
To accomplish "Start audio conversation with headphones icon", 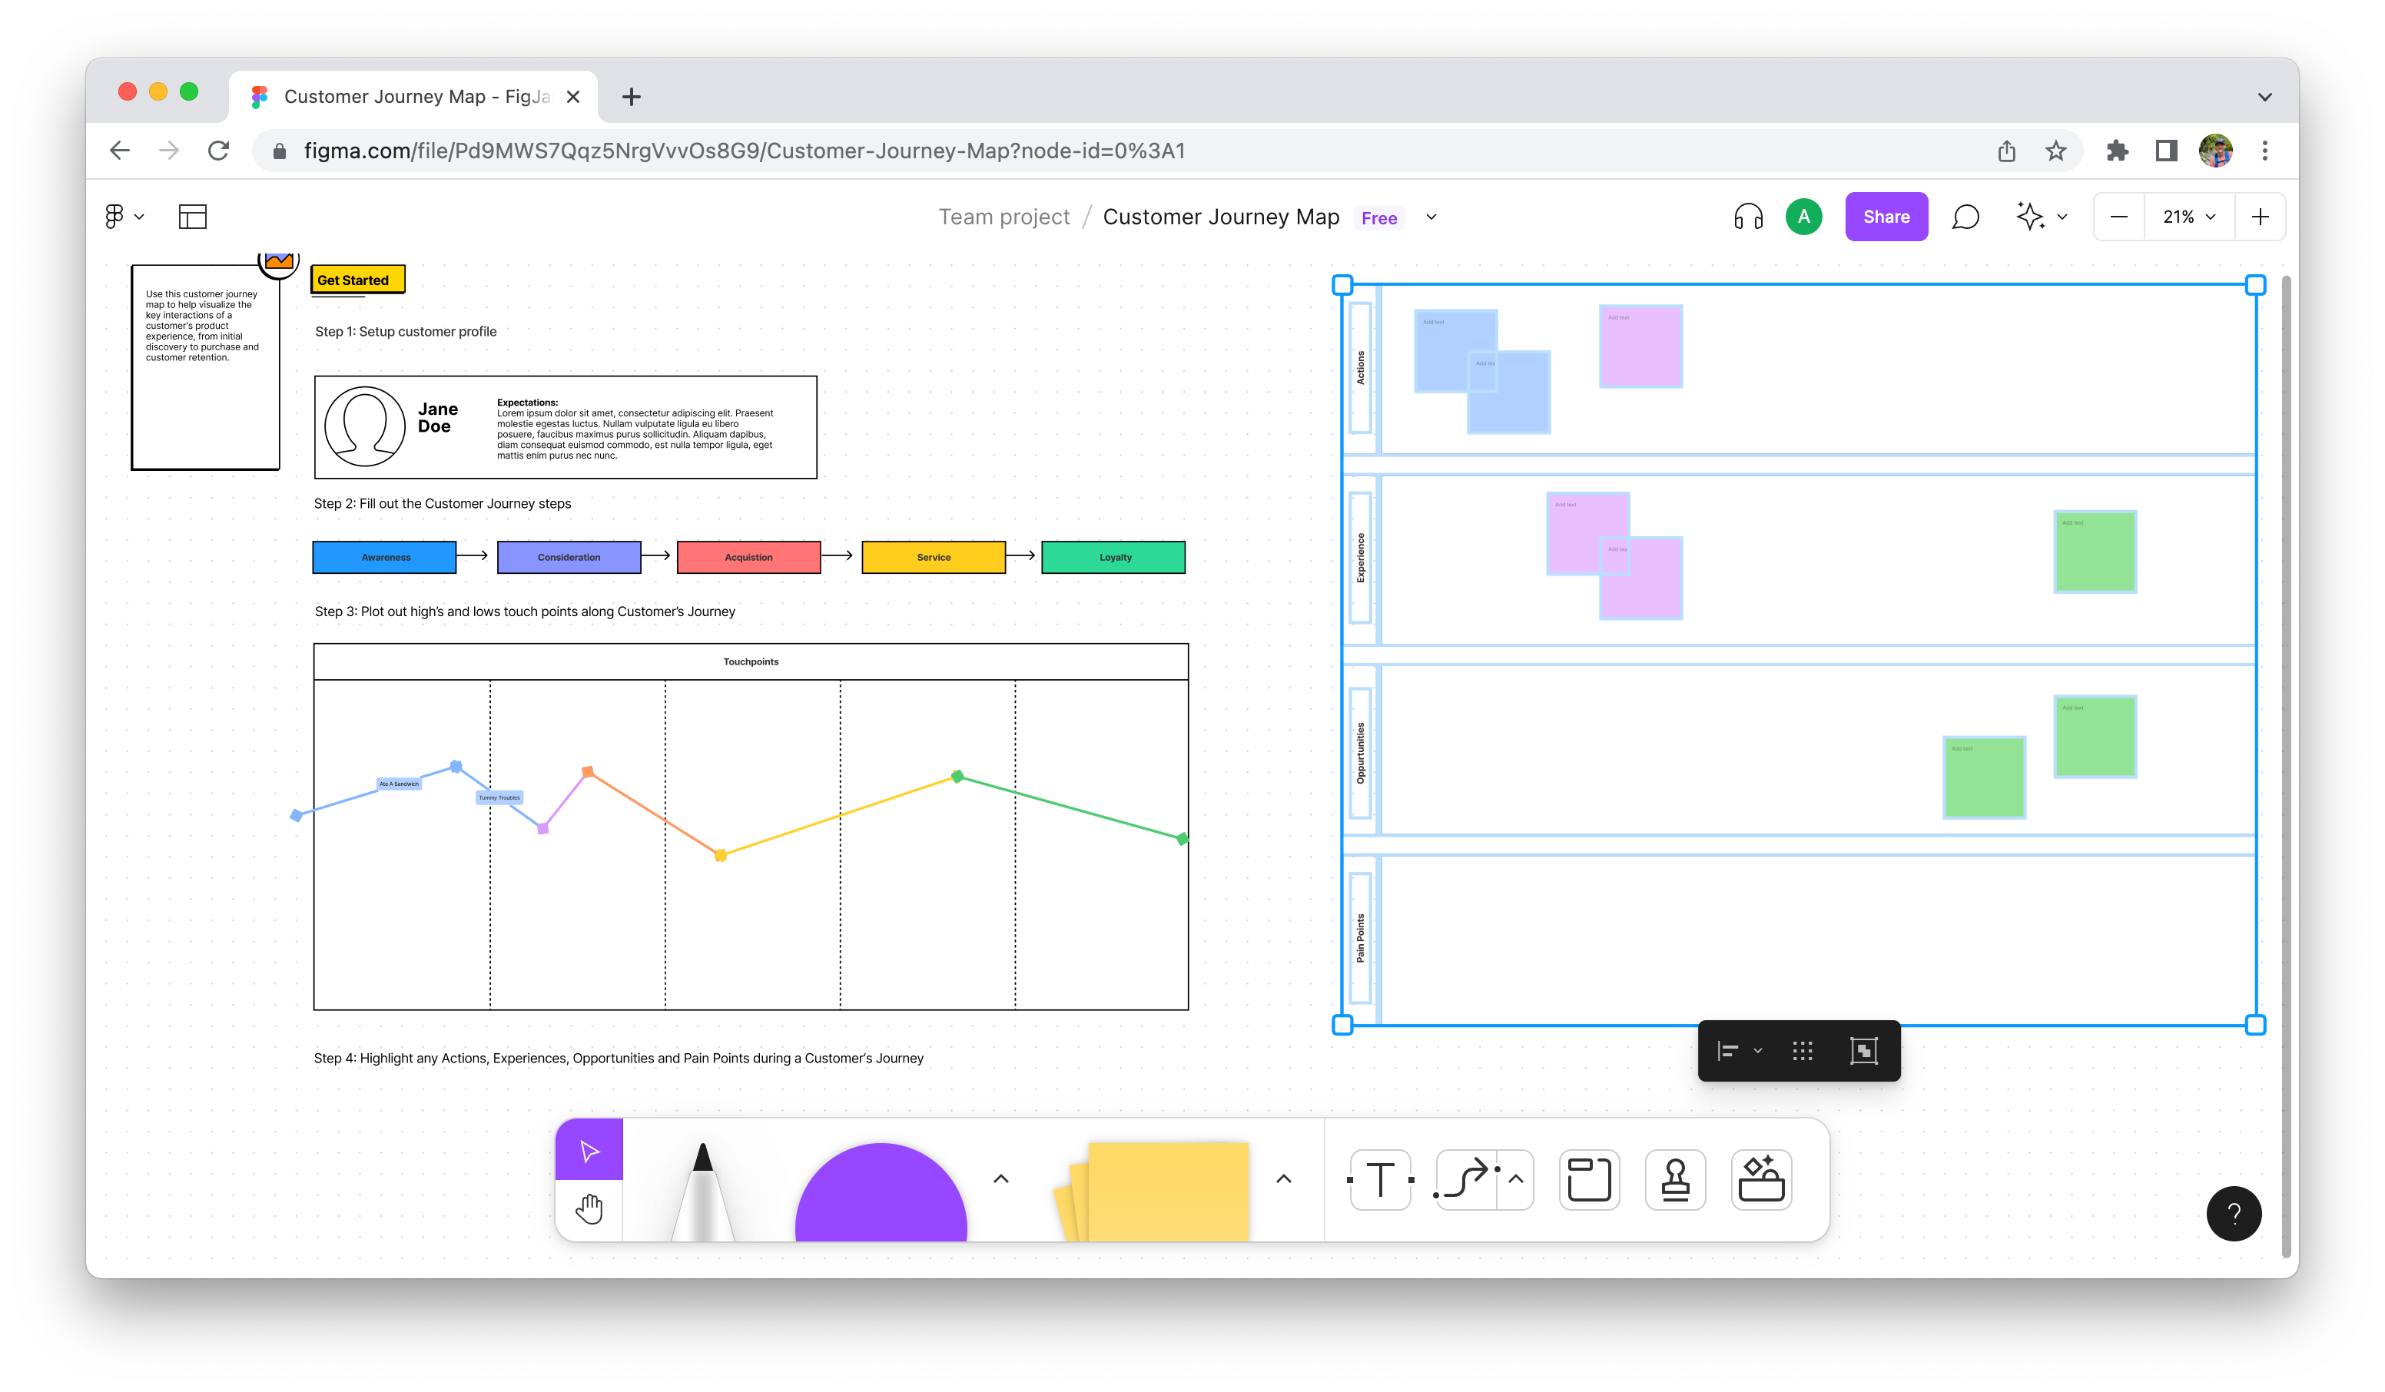I will [1748, 217].
